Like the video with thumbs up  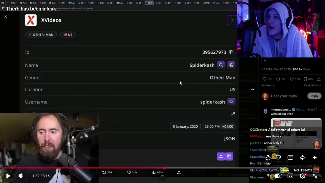268,158
